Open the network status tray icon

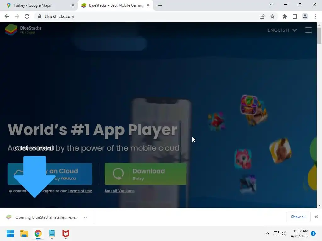(276, 233)
